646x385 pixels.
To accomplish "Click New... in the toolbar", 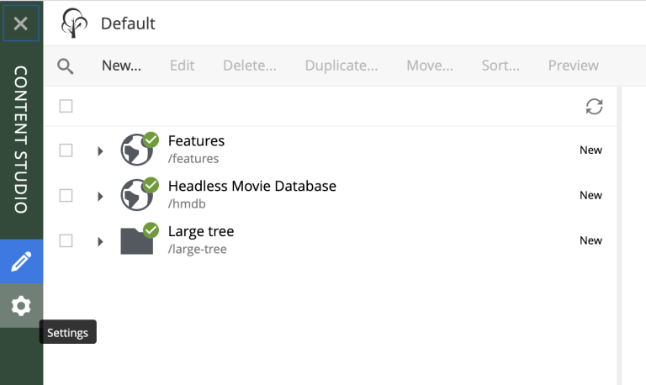I will click(x=121, y=66).
